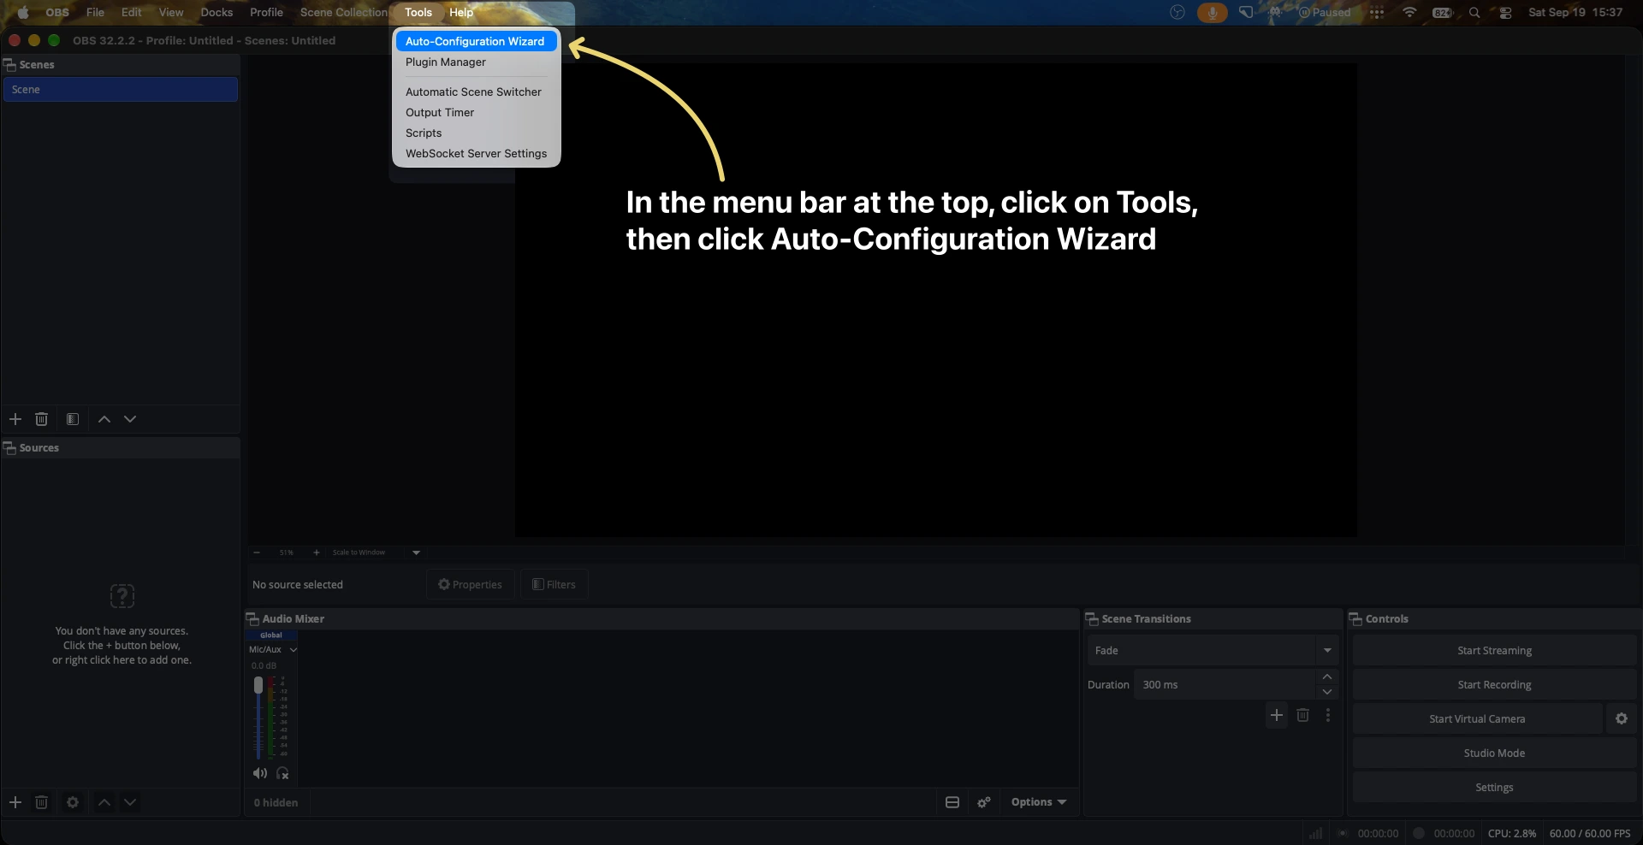
Task: Click the Start Recording button
Action: 1494,685
